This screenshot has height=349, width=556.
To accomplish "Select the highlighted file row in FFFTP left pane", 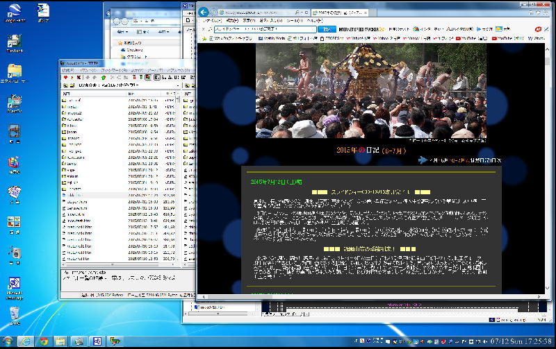I will point(119,195).
